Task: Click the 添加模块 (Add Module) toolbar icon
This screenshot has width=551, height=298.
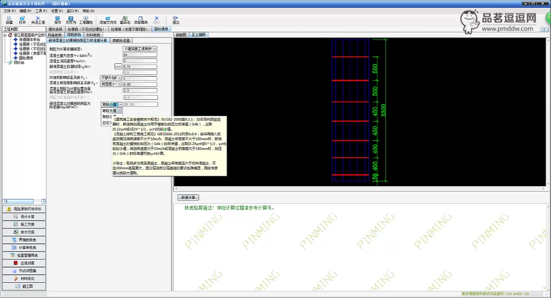Action: pyautogui.click(x=140, y=20)
